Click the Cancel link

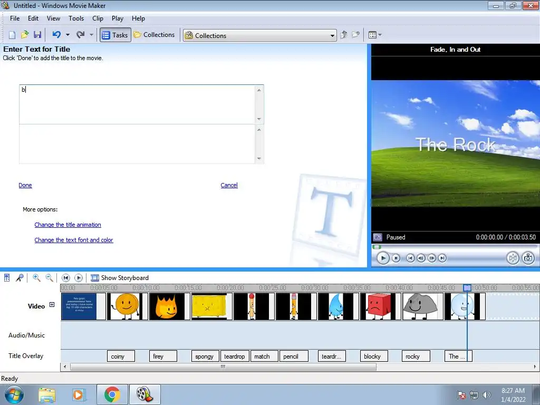click(x=229, y=185)
